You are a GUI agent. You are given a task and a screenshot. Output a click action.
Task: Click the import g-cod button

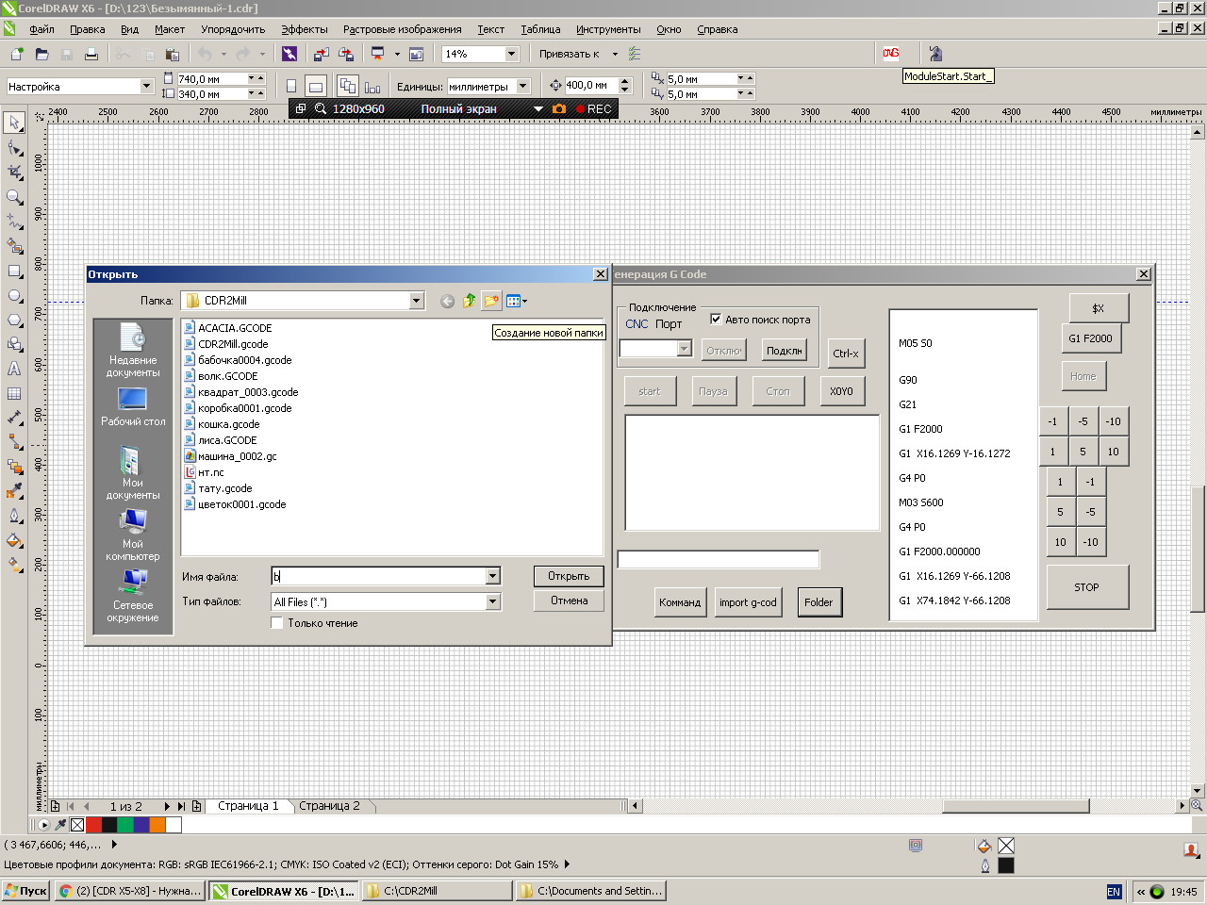[748, 602]
